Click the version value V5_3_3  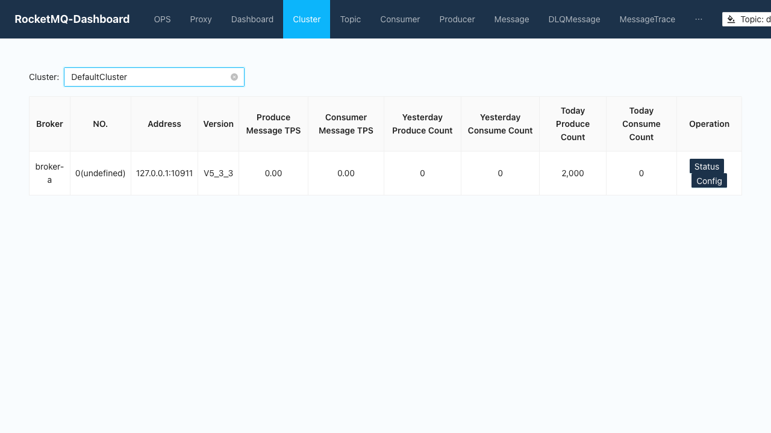click(218, 173)
